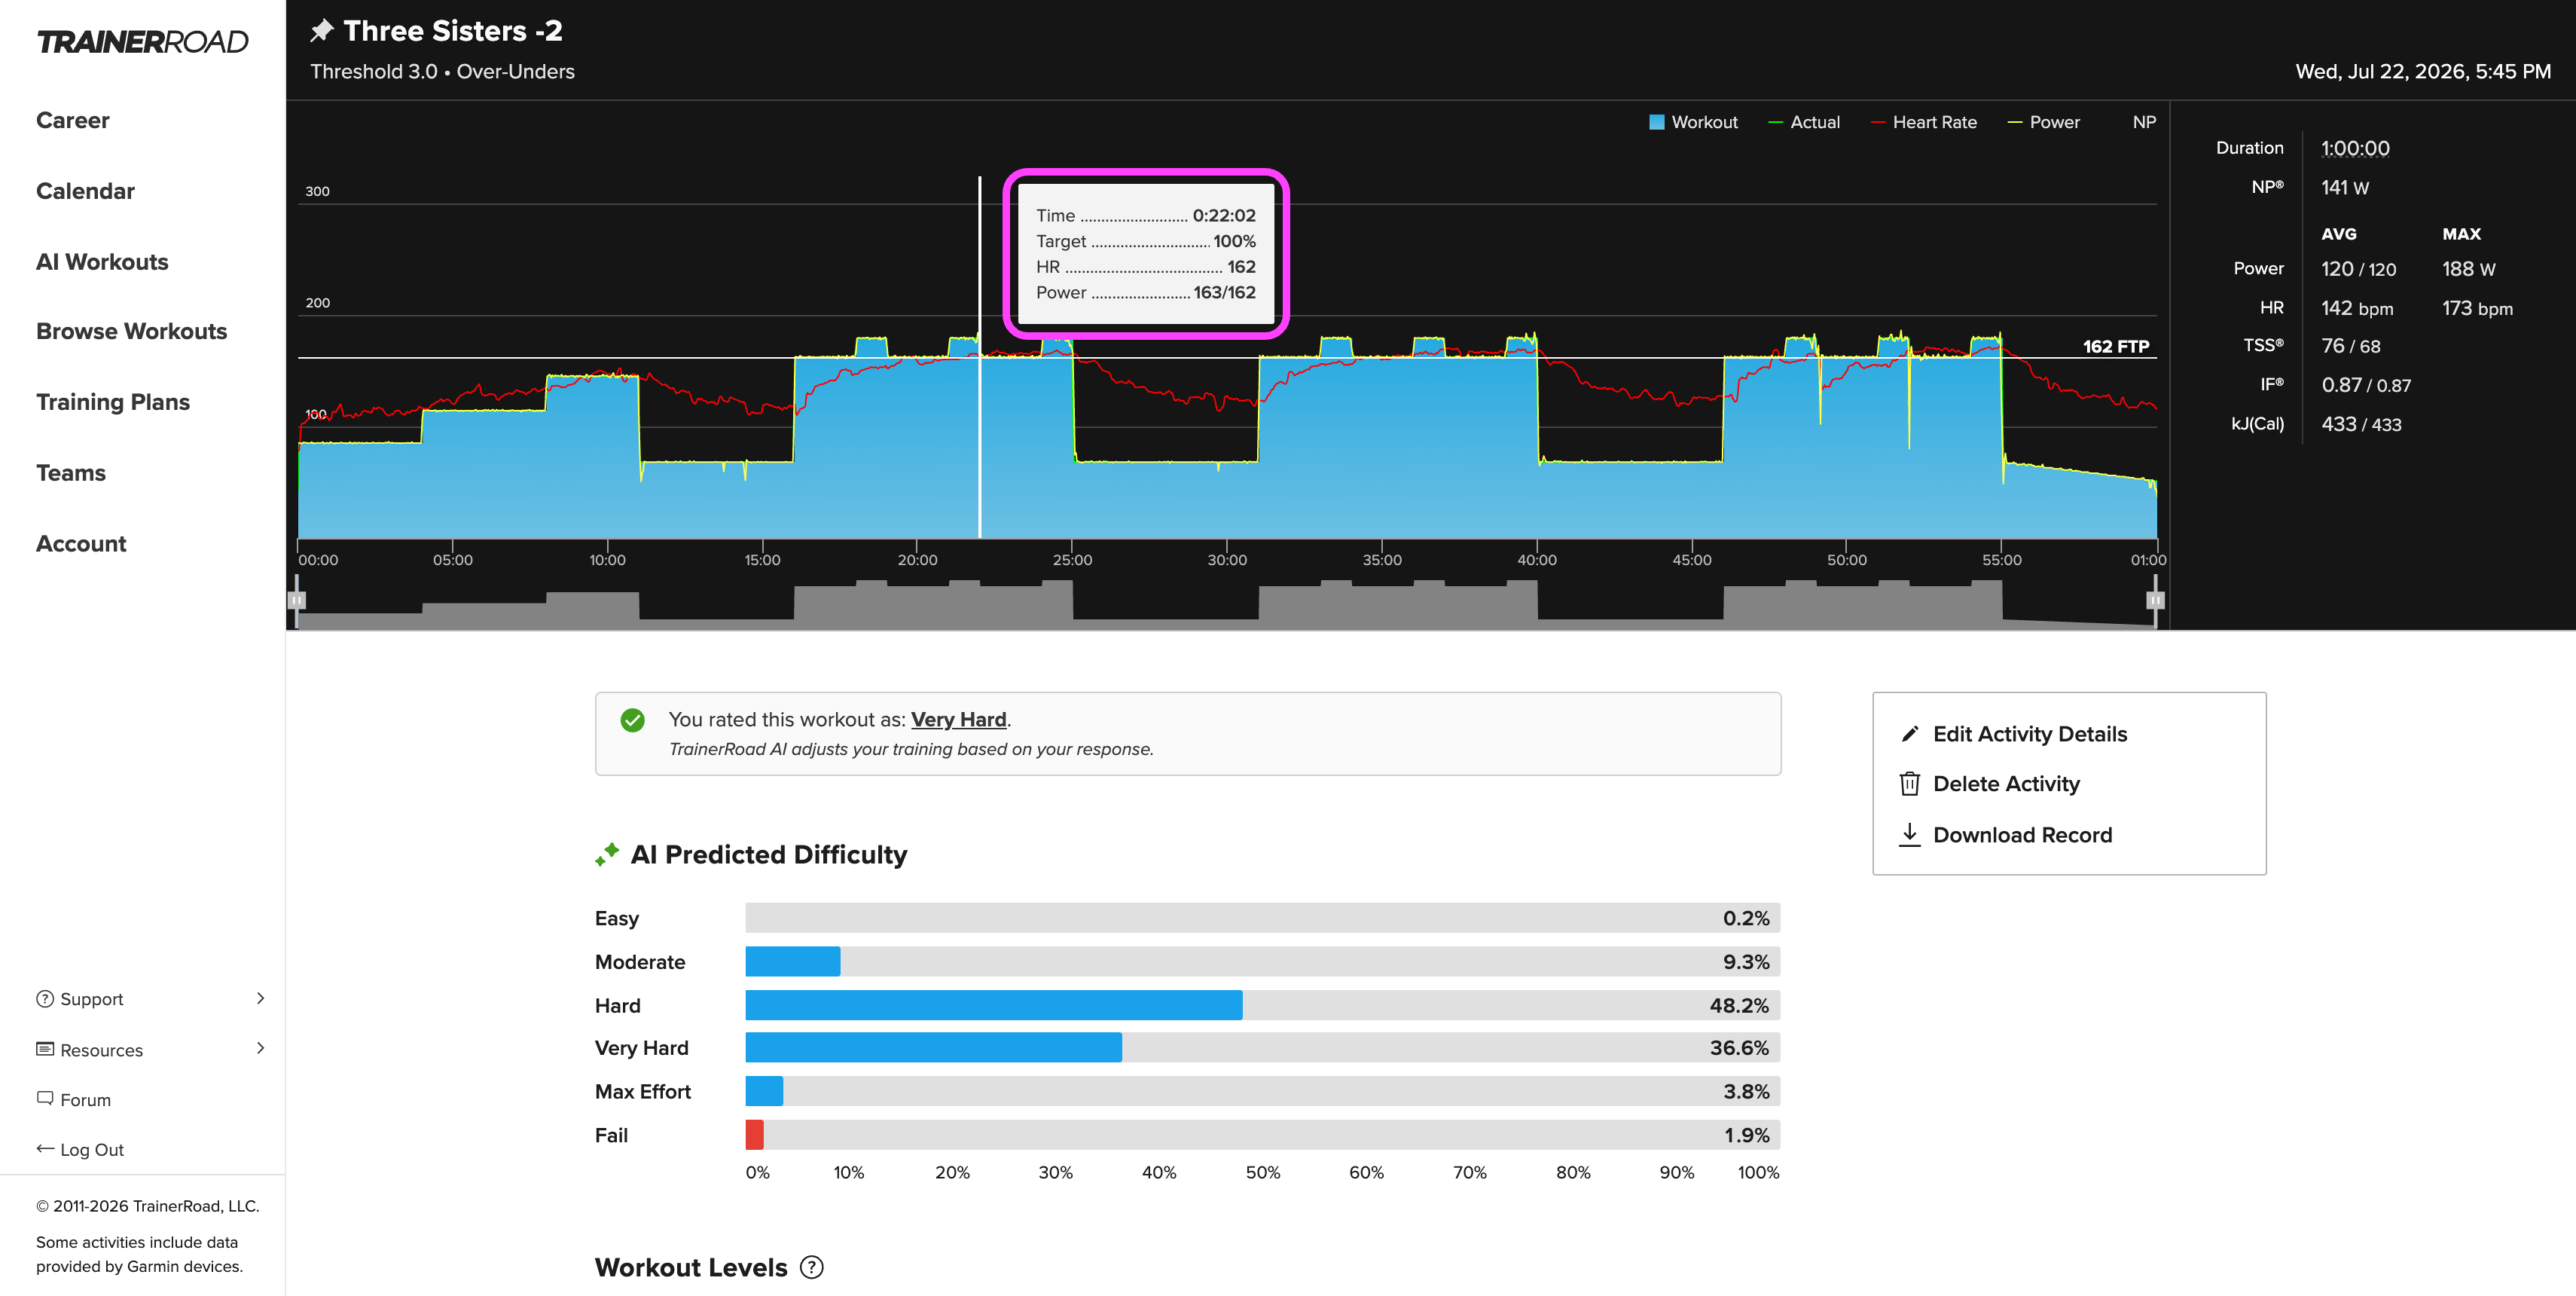Toggle the Heart Rate line in legend

click(x=1923, y=122)
